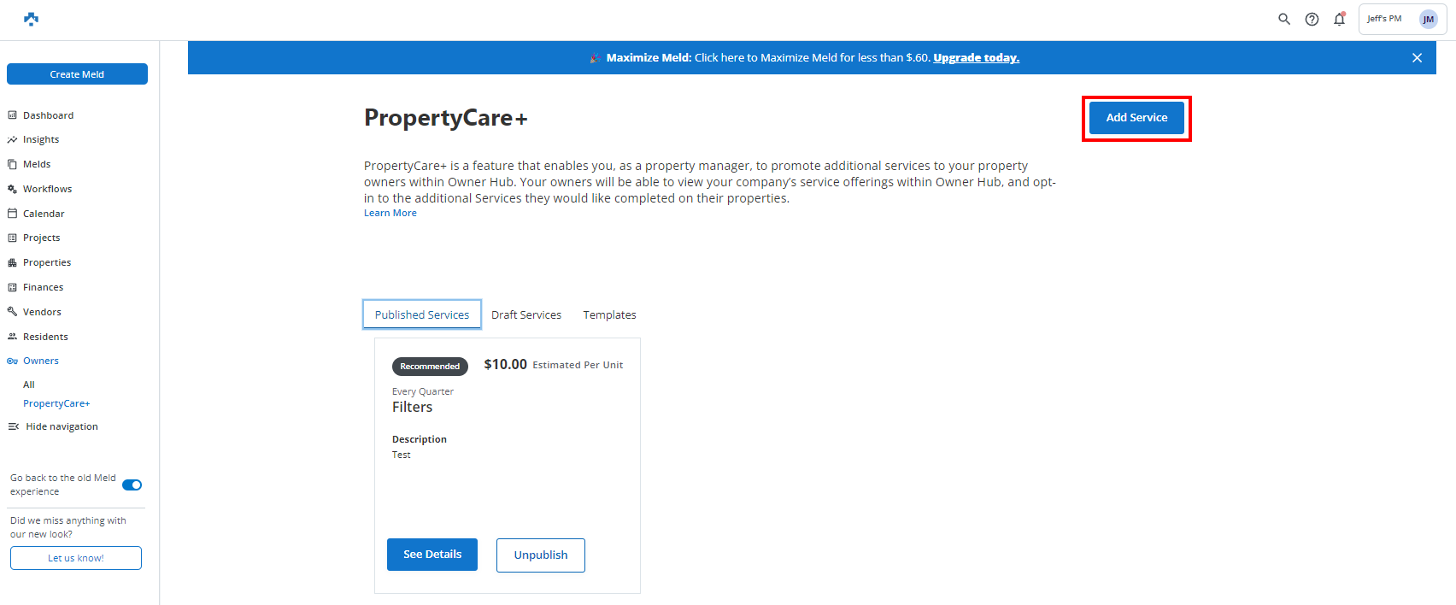Click the Vendors wrench icon
Image resolution: width=1456 pixels, height=605 pixels.
13,312
